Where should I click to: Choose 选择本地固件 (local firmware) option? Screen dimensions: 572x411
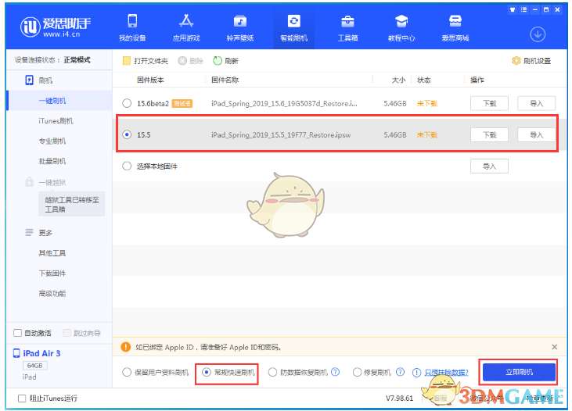click(127, 166)
